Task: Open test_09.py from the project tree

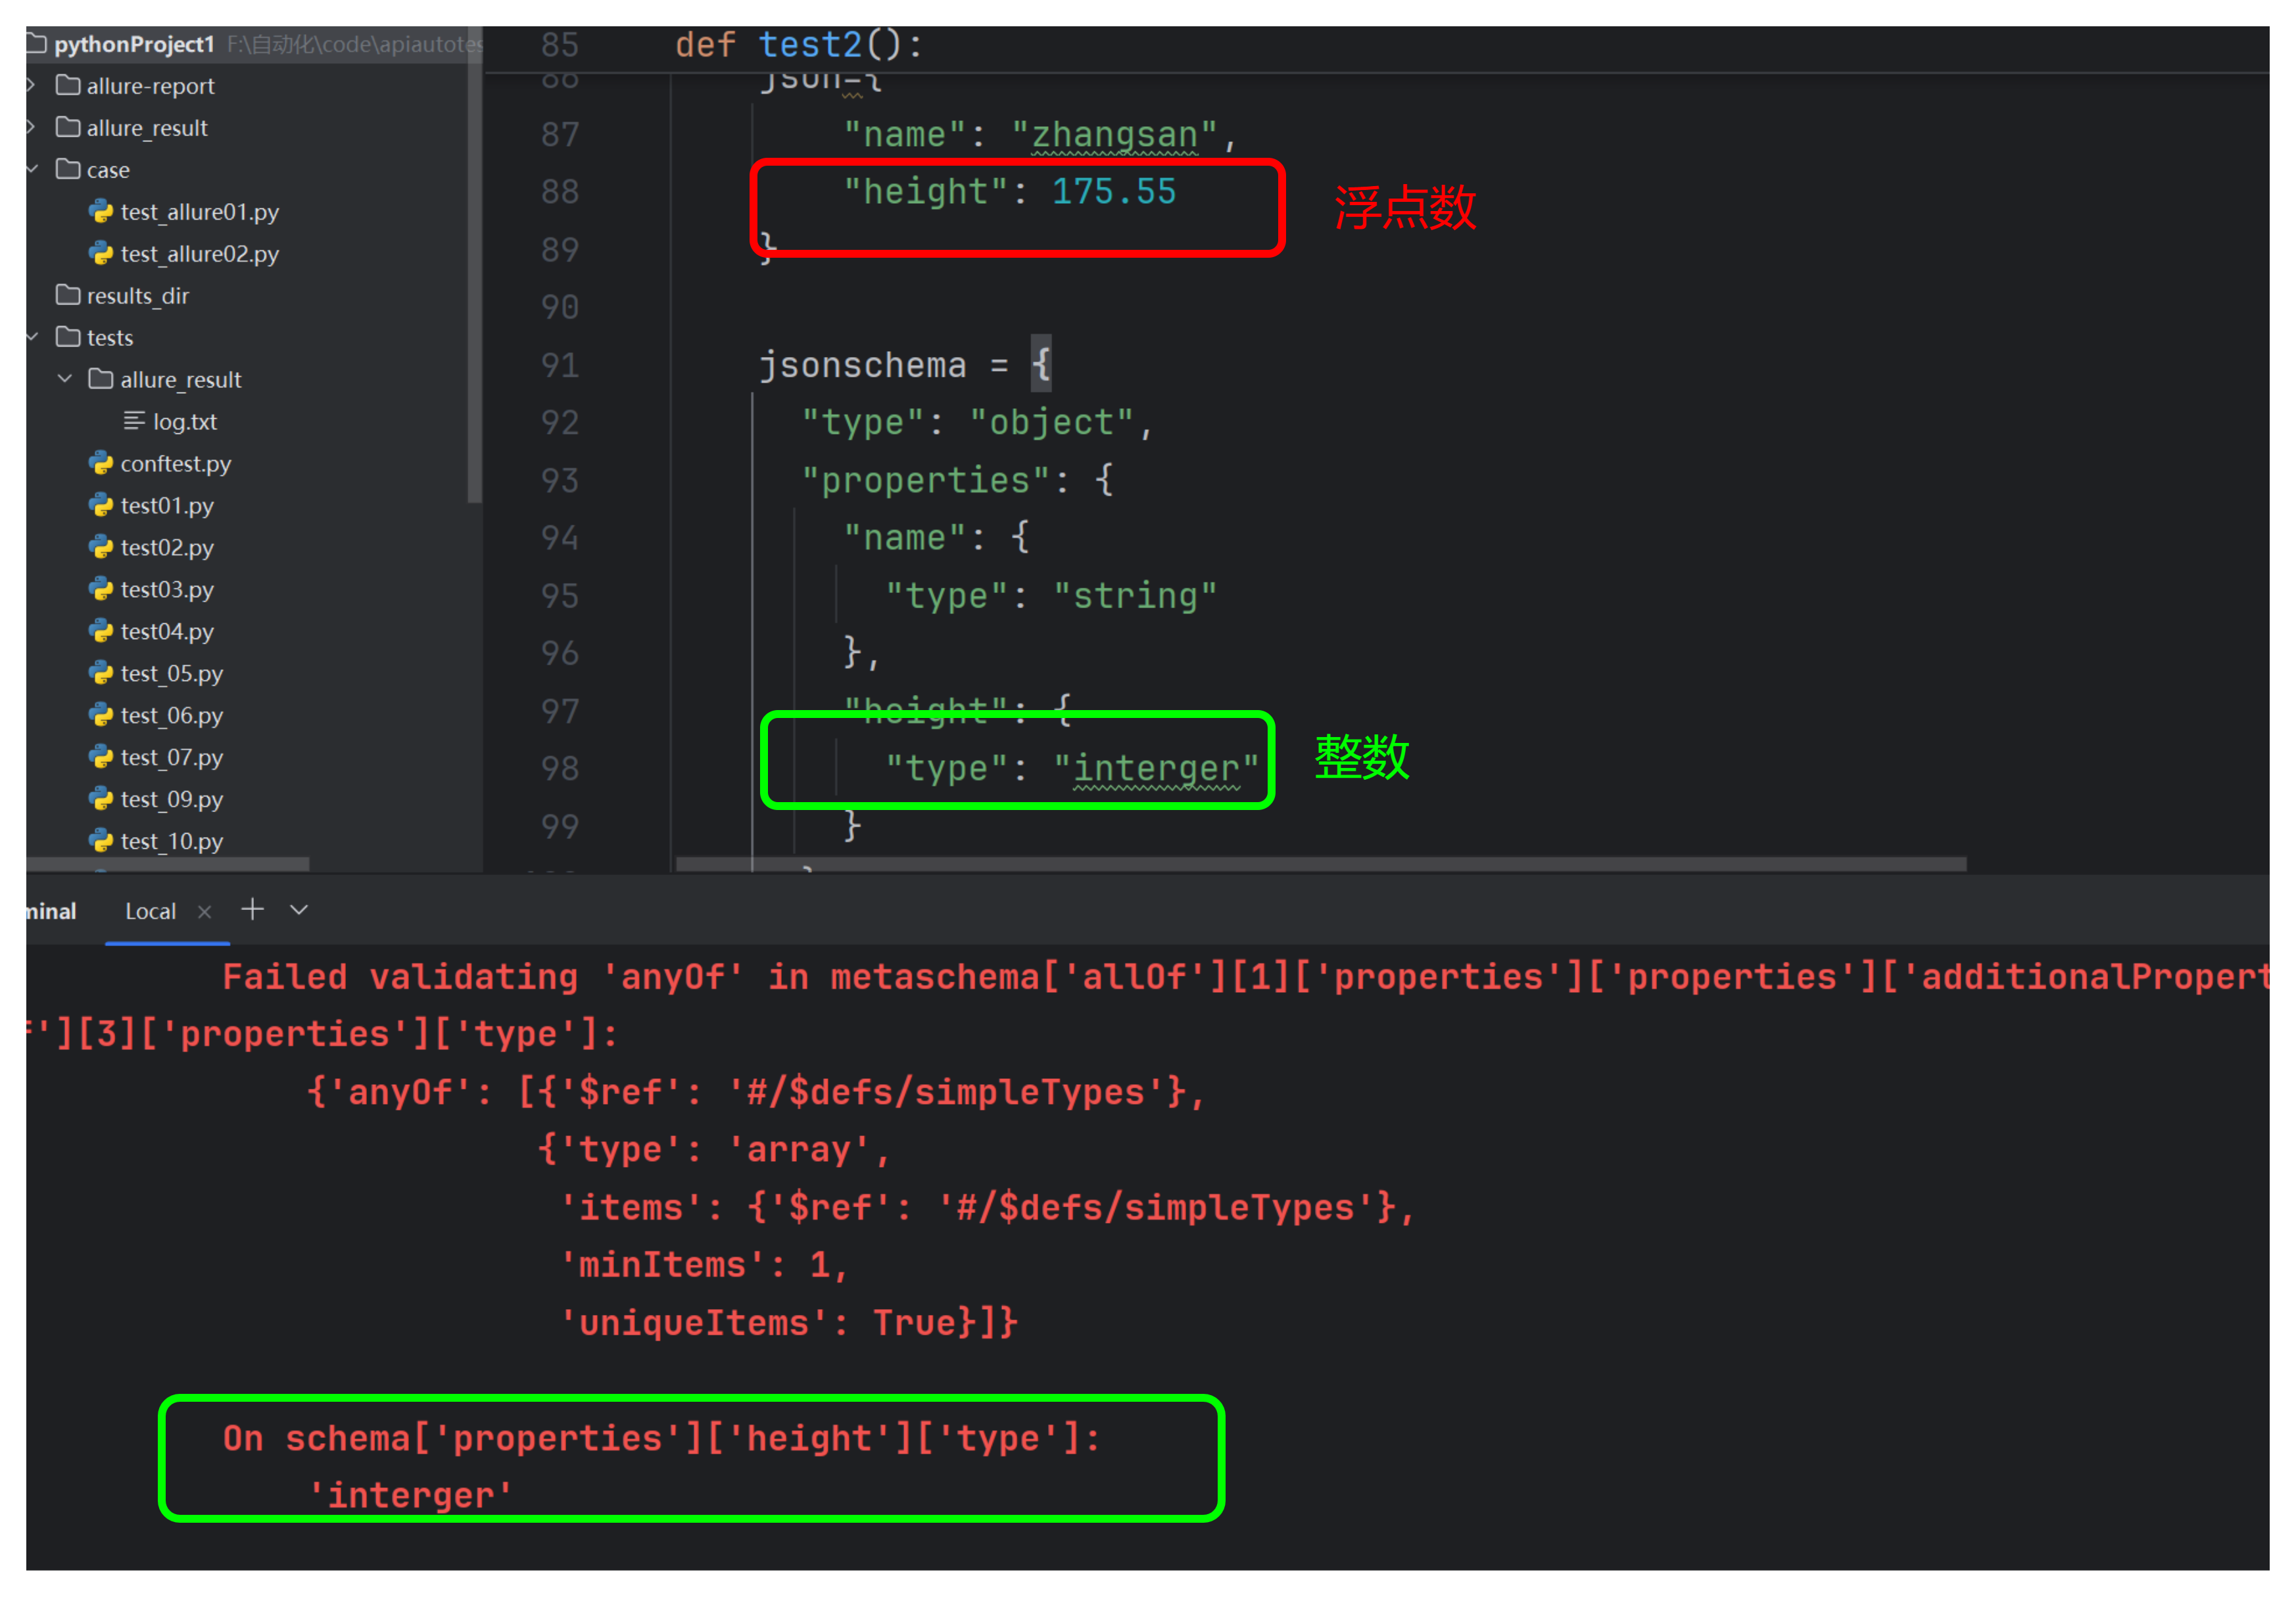Action: [171, 800]
